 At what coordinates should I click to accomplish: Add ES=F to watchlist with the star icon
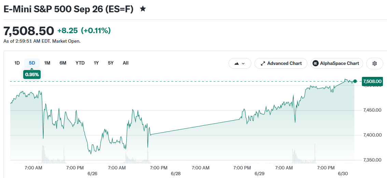[x=143, y=9]
